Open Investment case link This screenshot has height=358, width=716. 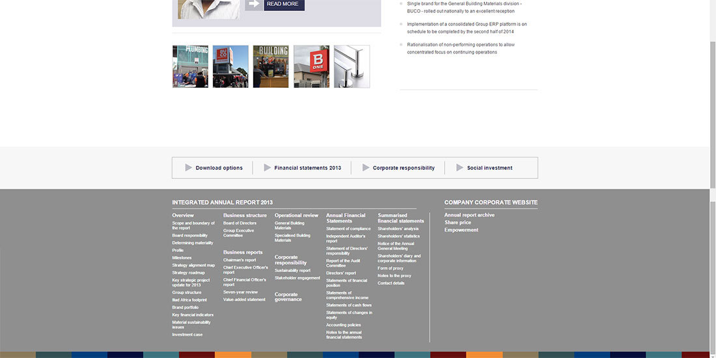click(187, 335)
